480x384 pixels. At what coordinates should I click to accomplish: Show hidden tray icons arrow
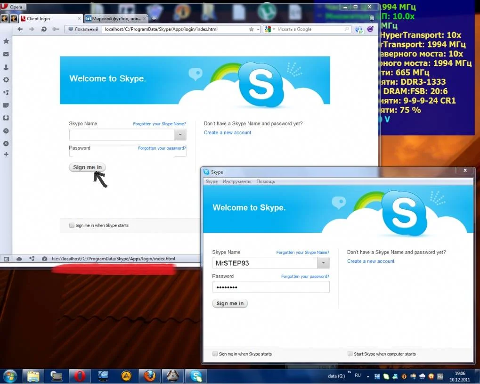[x=368, y=376]
